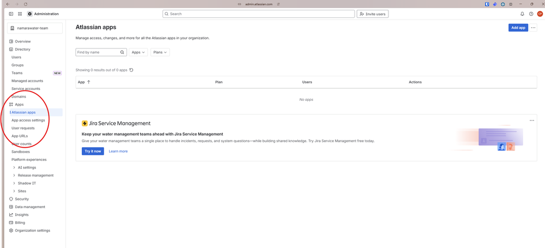545x248 pixels.
Task: Open the help question mark icon
Action: click(x=531, y=14)
